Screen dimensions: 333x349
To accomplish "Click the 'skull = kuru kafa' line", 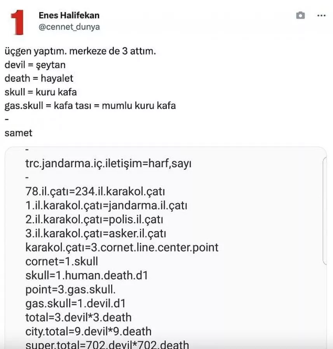I will click(40, 92).
